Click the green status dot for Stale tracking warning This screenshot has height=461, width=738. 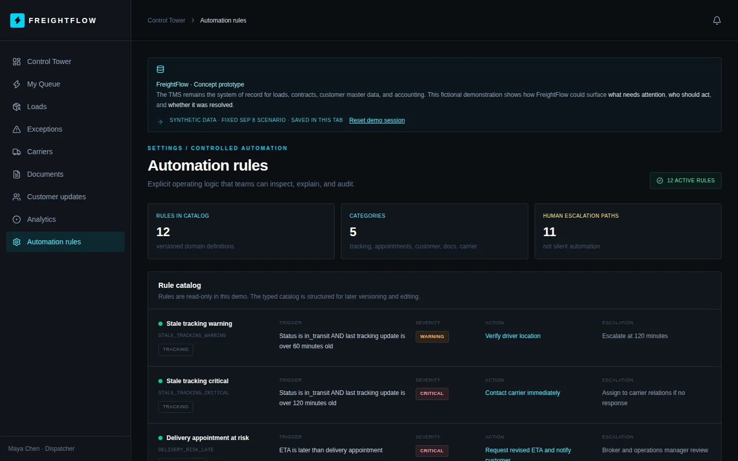(x=160, y=324)
